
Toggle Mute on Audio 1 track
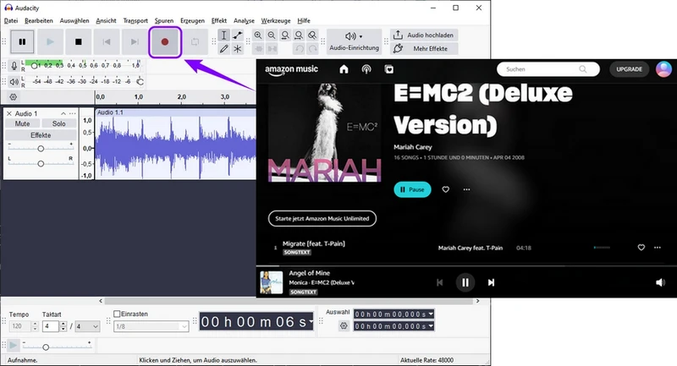point(23,123)
